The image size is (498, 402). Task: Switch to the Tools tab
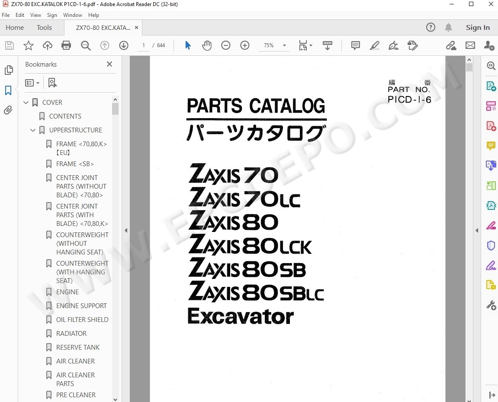(44, 28)
